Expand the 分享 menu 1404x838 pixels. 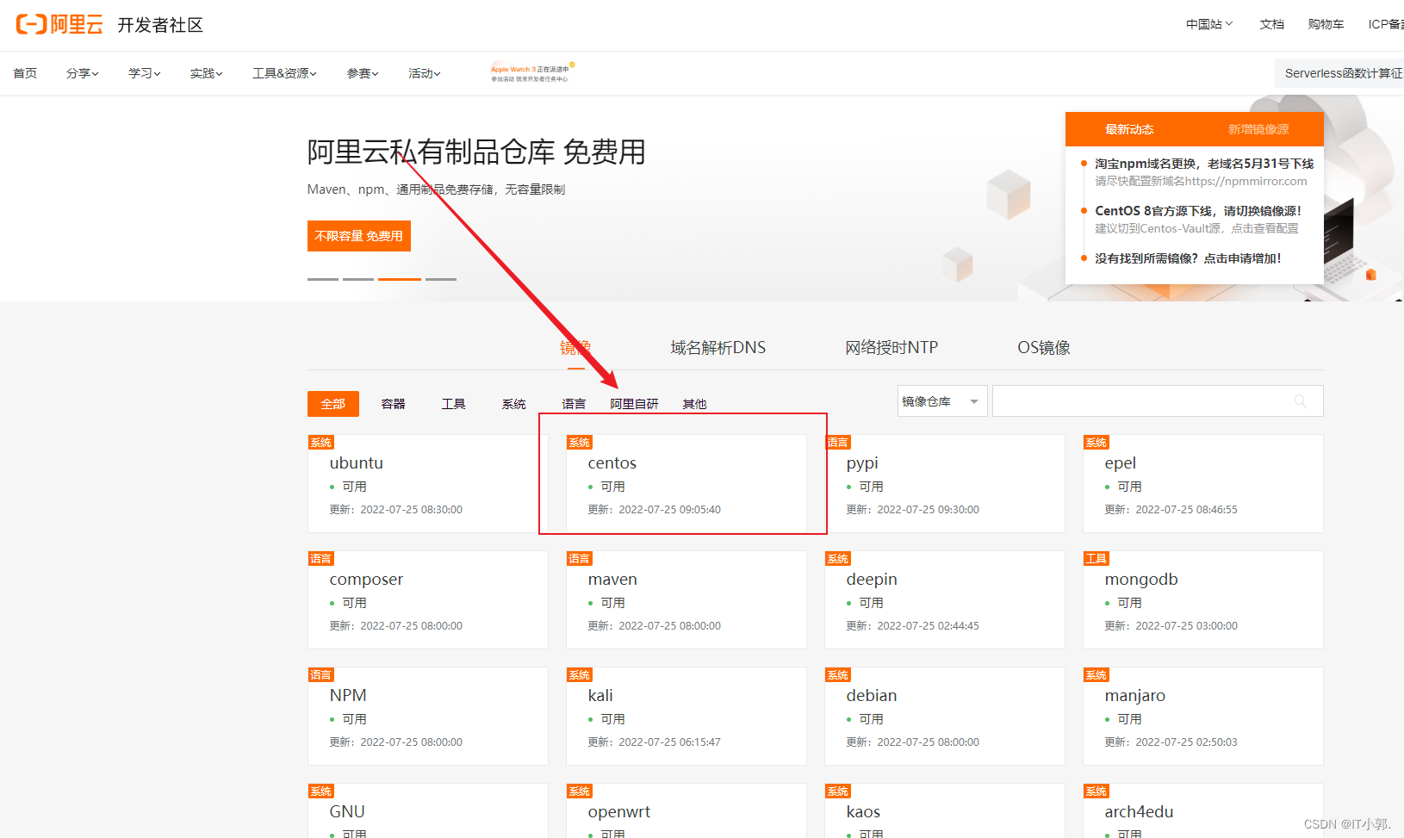click(x=83, y=73)
